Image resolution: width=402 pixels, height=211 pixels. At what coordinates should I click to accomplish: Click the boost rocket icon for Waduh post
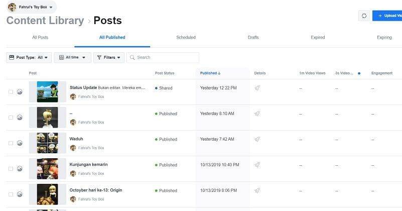pos(257,139)
